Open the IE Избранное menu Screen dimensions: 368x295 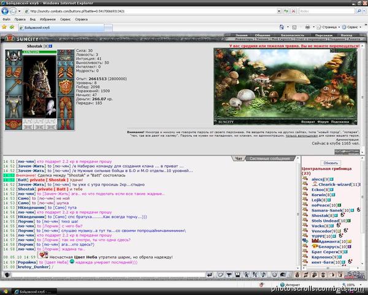[x=47, y=19]
